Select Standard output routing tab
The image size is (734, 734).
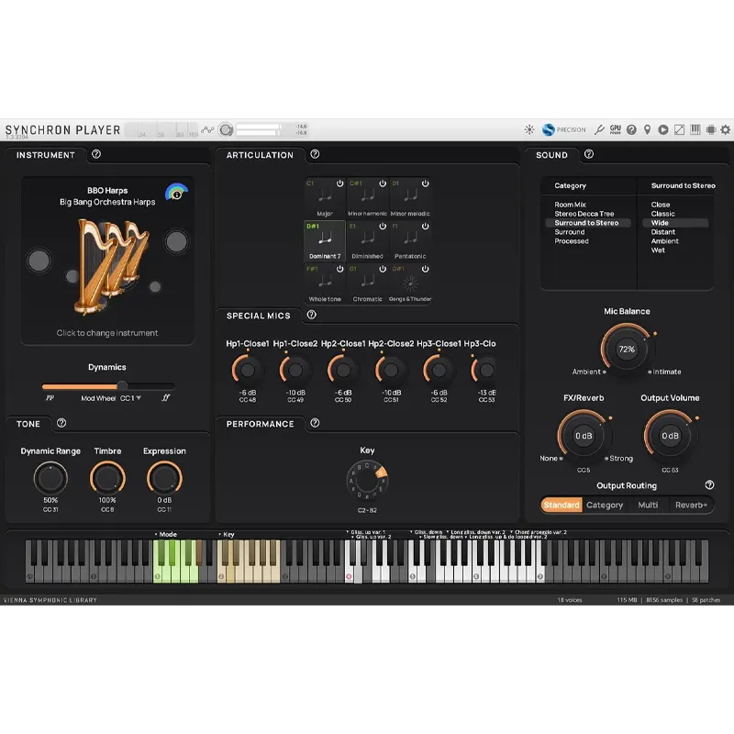[562, 505]
